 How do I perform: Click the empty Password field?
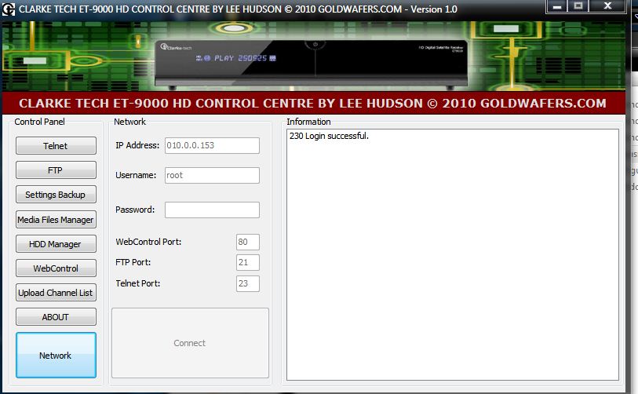212,210
